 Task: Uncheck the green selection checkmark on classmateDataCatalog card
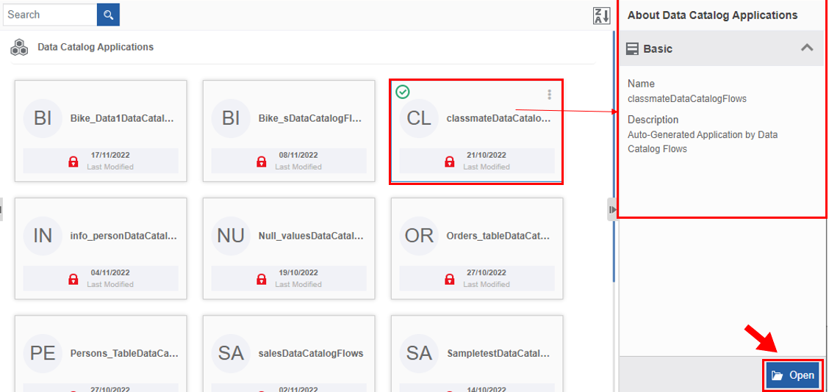[x=403, y=92]
